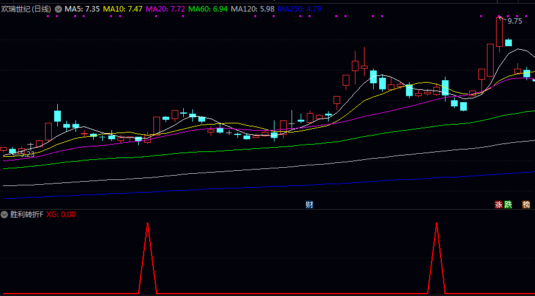Click the tall hollow candlestick below 9.75

pyautogui.click(x=499, y=33)
